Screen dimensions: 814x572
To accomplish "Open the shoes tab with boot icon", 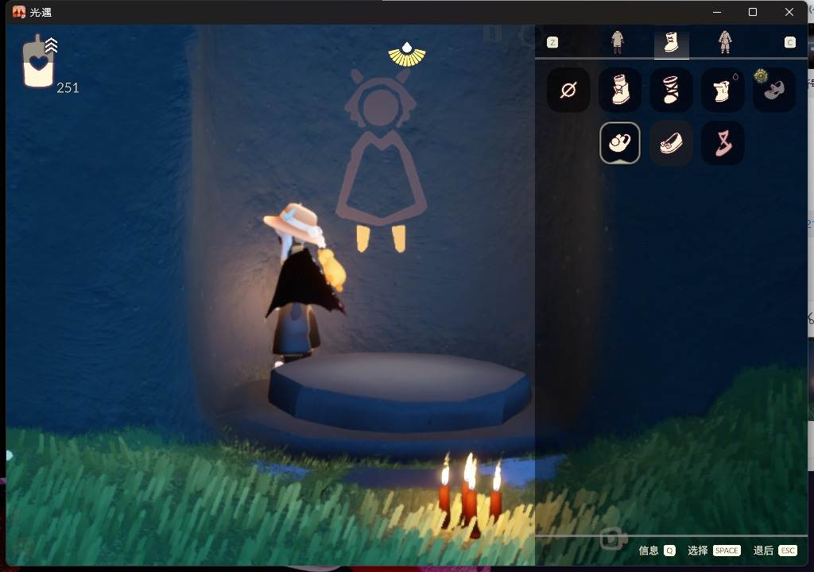I will click(x=671, y=43).
